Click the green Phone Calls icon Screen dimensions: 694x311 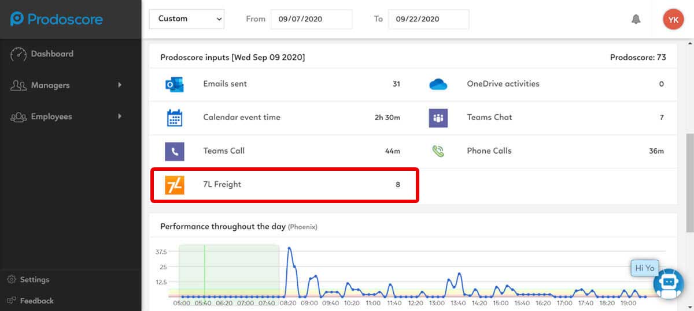coord(438,151)
